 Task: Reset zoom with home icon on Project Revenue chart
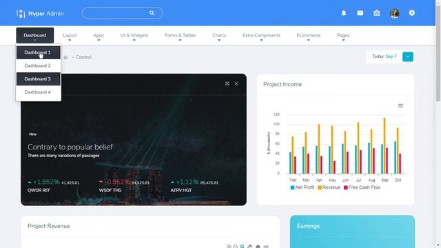click(258, 247)
